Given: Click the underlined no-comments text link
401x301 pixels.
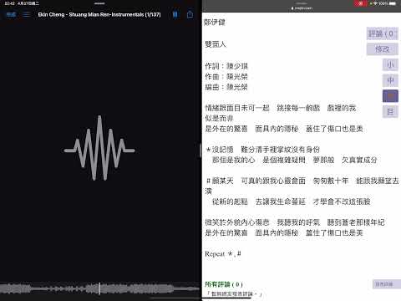Looking at the screenshot, I should click(233, 294).
